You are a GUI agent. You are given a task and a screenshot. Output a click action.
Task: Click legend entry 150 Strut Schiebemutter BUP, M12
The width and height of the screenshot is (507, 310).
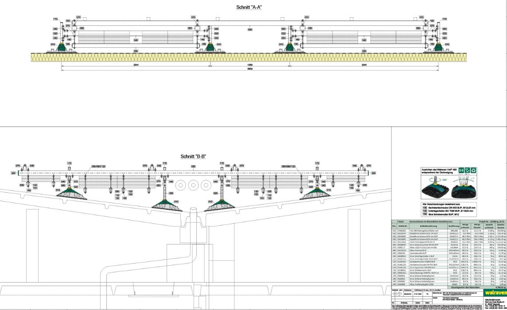pos(441,214)
